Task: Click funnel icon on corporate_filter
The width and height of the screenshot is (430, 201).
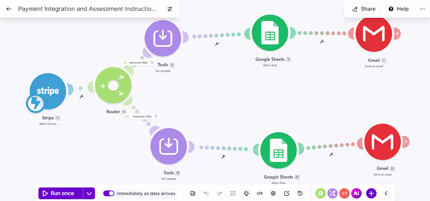Action: pyautogui.click(x=156, y=116)
